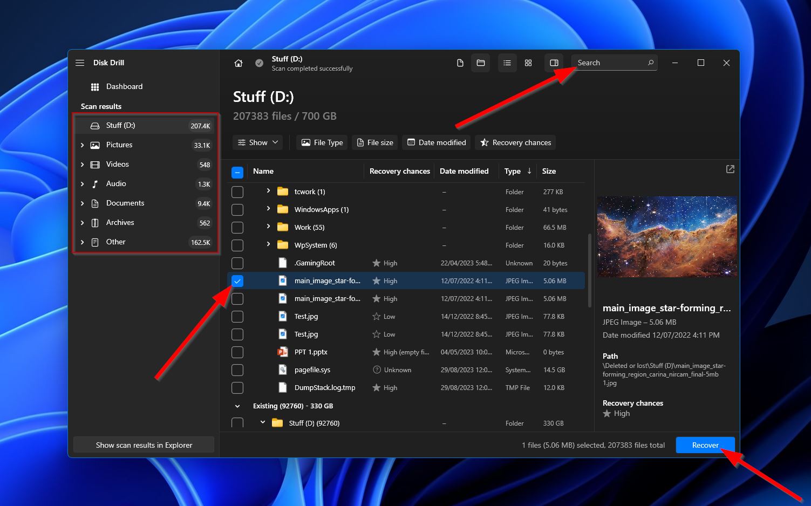Expand the Audio category chevron
The height and width of the screenshot is (506, 811).
82,184
